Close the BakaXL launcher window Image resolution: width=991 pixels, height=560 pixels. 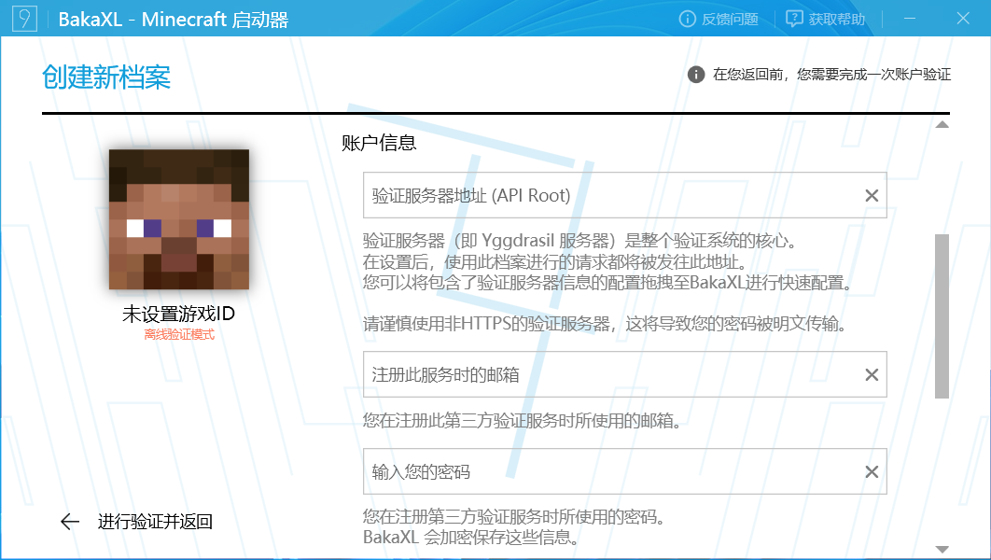click(x=962, y=19)
